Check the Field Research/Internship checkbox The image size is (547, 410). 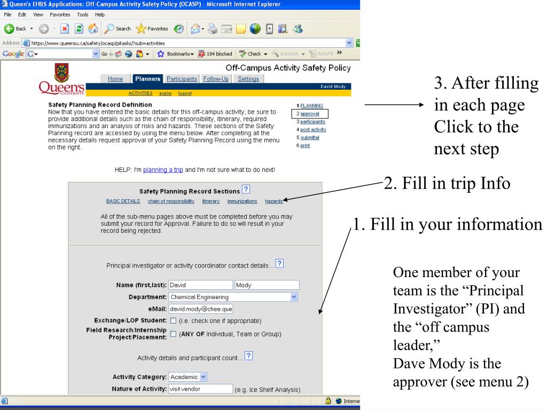[x=173, y=334]
